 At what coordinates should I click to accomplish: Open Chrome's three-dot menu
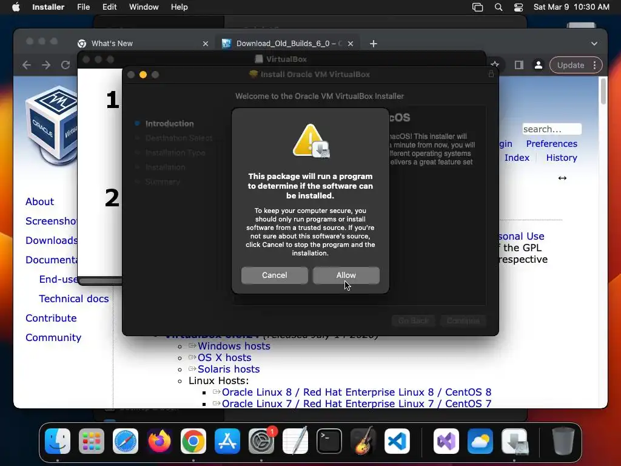pos(594,65)
